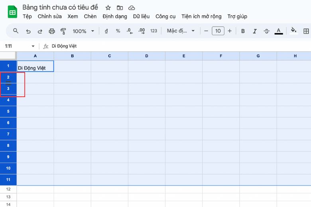Image resolution: width=311 pixels, height=207 pixels.
Task: Open the Xem menu
Action: click(x=73, y=16)
